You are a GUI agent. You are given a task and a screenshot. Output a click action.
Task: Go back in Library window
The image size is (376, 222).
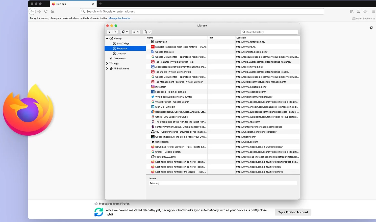click(x=109, y=32)
